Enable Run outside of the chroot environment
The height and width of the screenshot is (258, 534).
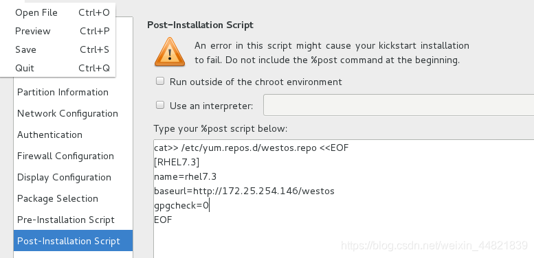pyautogui.click(x=160, y=81)
